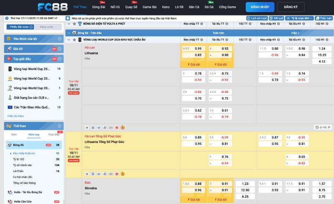Select the 0.99 Kèo chấp odds for Hà Lan
The height and width of the screenshot is (204, 334).
coord(198,49)
